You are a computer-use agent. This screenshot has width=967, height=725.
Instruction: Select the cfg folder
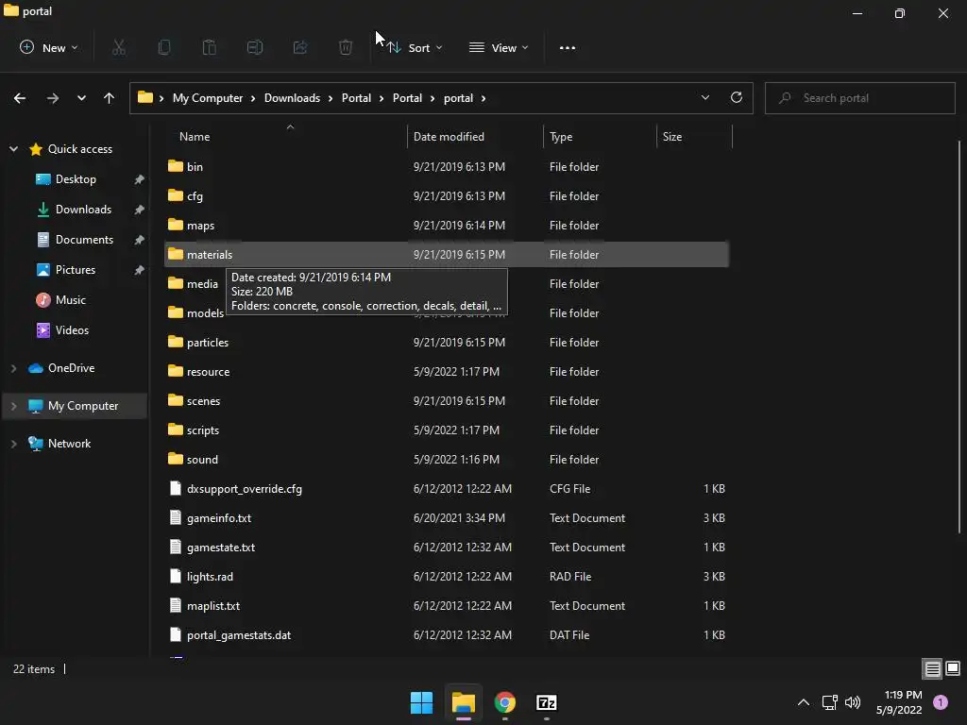[x=447, y=196]
